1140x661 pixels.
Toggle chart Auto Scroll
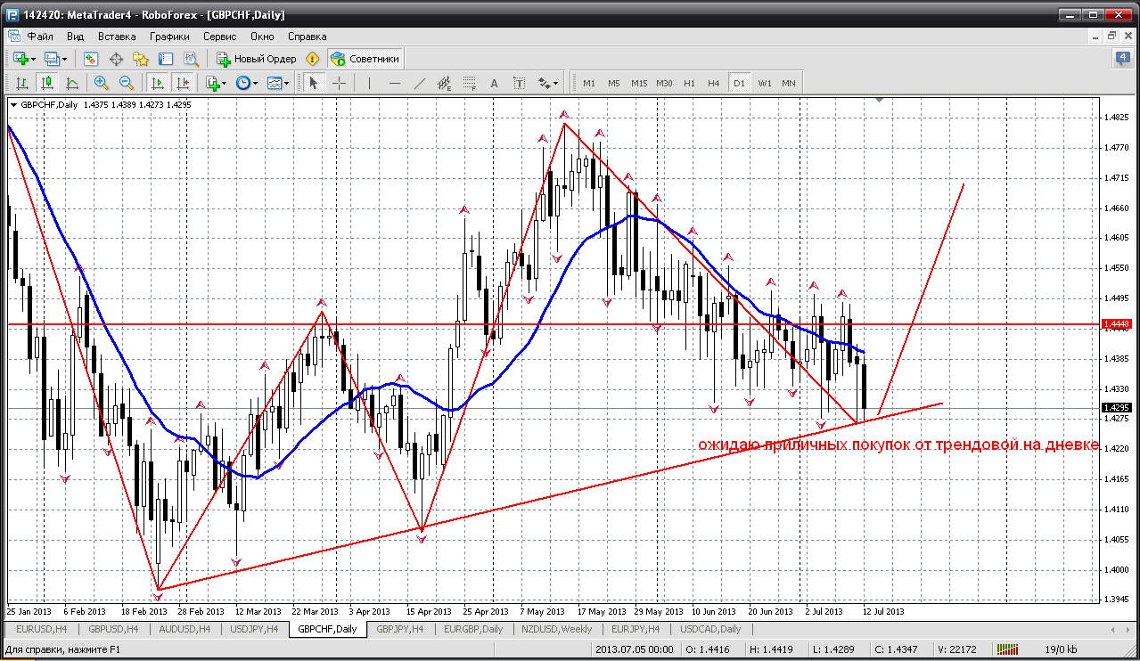[x=158, y=83]
